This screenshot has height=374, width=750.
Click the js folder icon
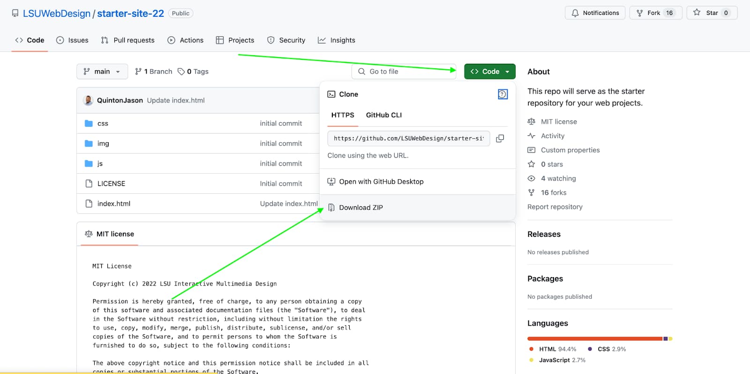pyautogui.click(x=89, y=164)
